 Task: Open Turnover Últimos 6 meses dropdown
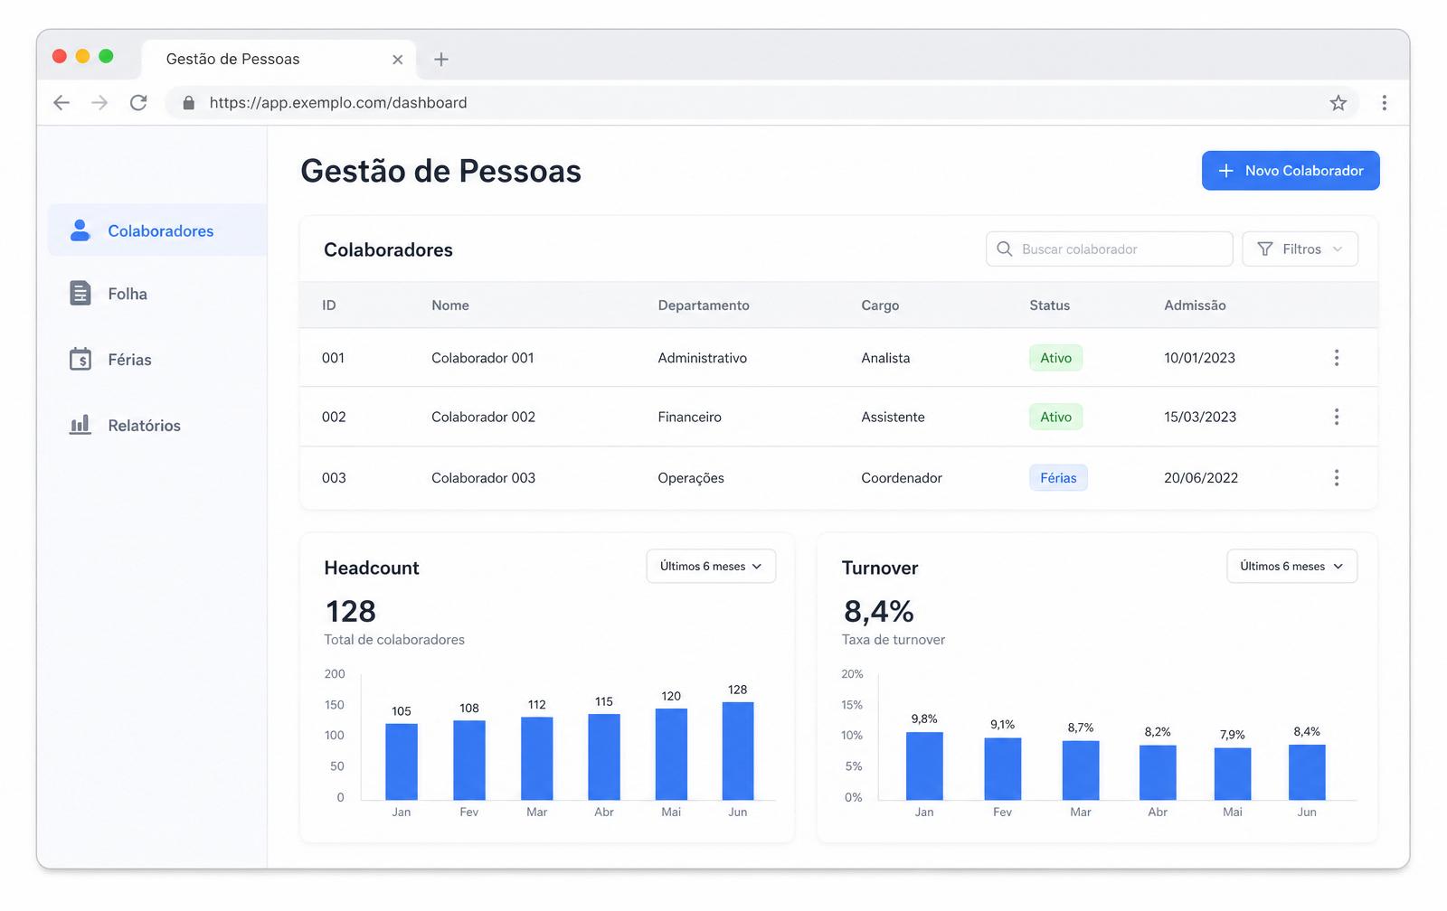pos(1291,567)
